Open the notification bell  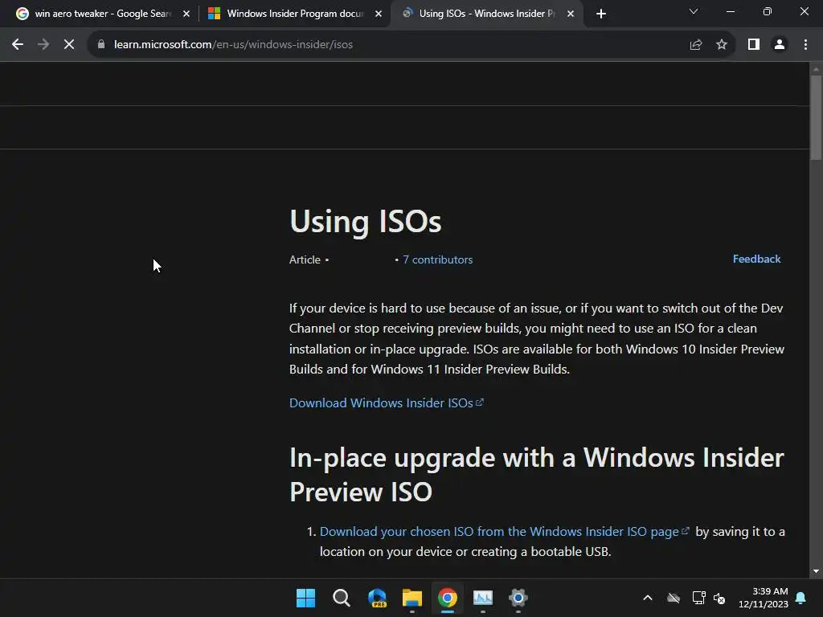pyautogui.click(x=801, y=598)
